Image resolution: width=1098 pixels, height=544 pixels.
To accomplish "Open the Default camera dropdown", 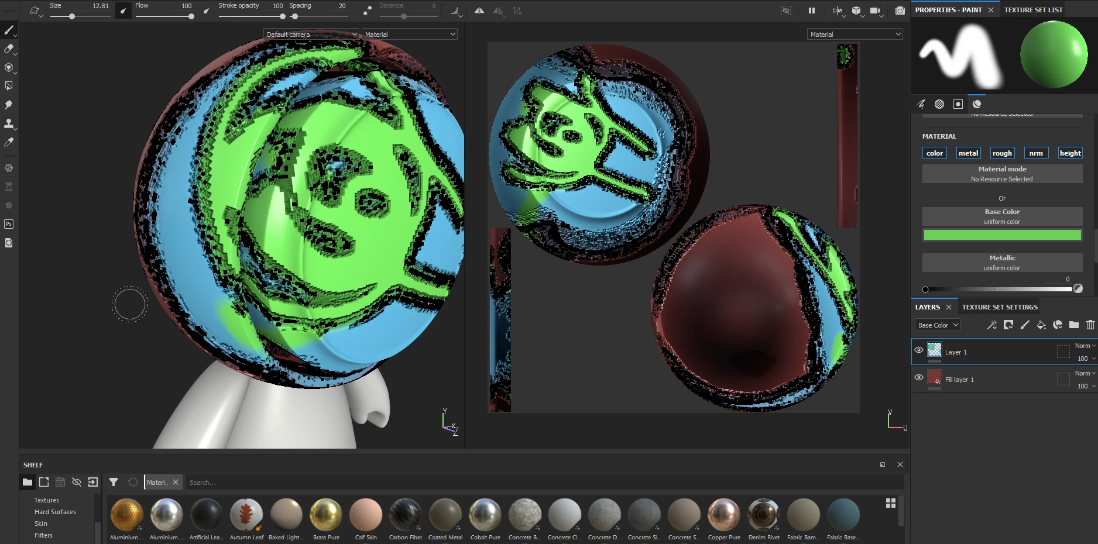I will coord(311,35).
